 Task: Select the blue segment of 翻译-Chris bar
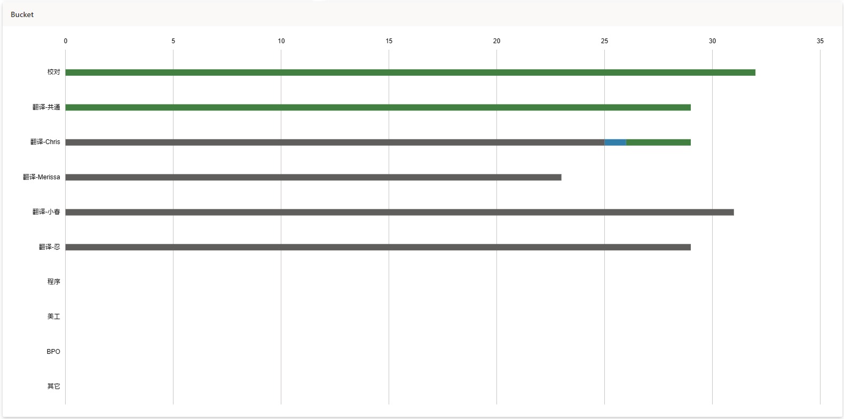[x=615, y=143]
